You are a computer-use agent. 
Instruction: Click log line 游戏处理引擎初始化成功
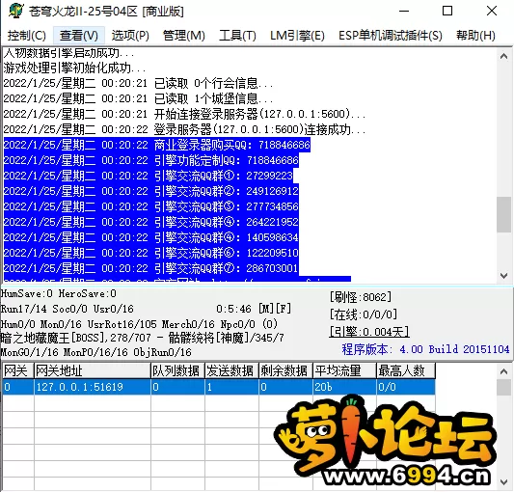click(75, 68)
